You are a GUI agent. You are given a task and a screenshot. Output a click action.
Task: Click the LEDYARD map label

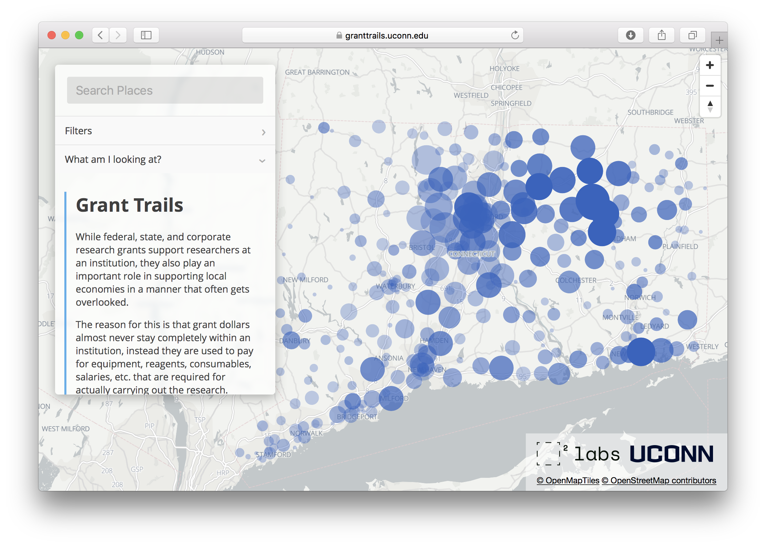pyautogui.click(x=655, y=326)
